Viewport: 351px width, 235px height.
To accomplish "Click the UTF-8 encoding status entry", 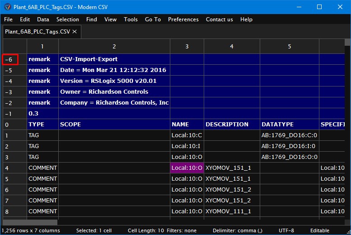I will point(286,230).
